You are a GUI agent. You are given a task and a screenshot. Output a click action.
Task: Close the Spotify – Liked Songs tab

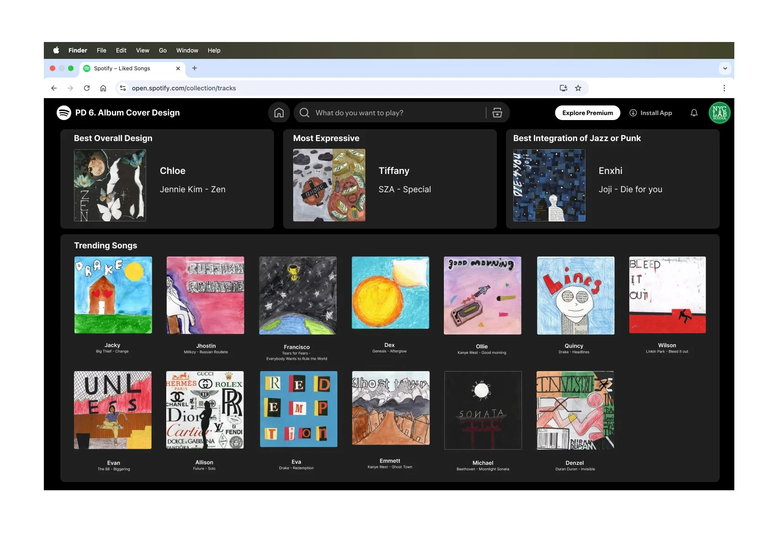178,68
